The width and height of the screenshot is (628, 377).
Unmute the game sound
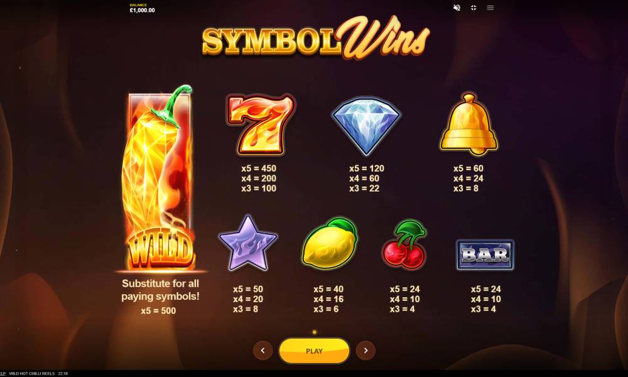457,8
